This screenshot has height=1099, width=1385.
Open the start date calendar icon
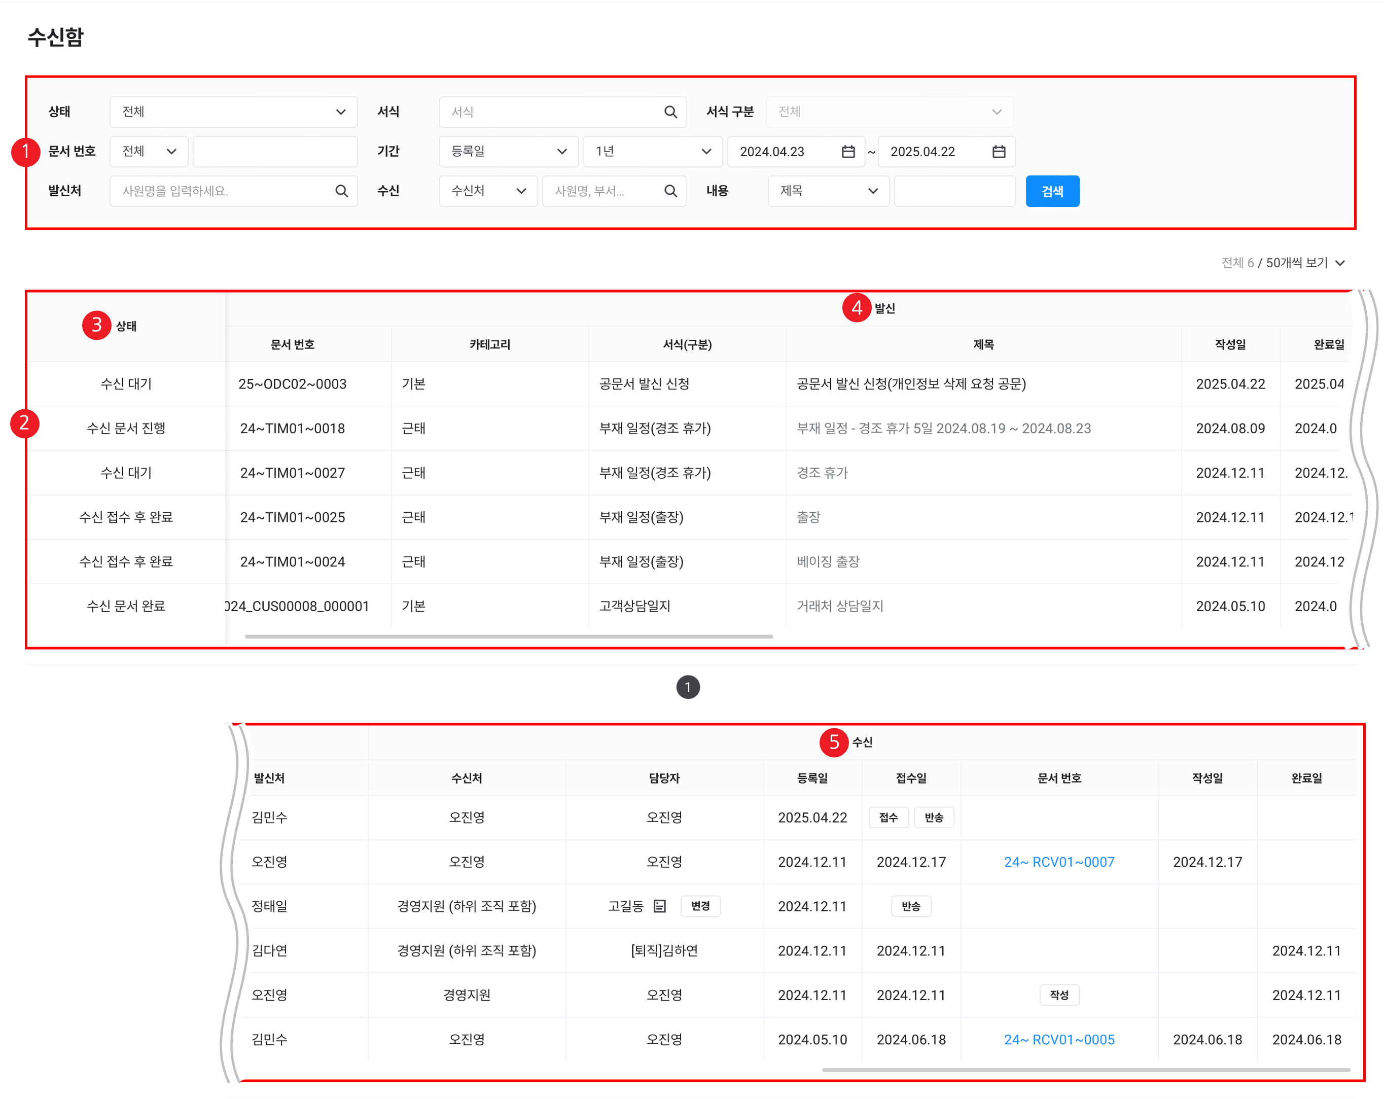(848, 152)
